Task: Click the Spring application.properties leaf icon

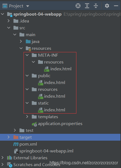Action: 34,124
